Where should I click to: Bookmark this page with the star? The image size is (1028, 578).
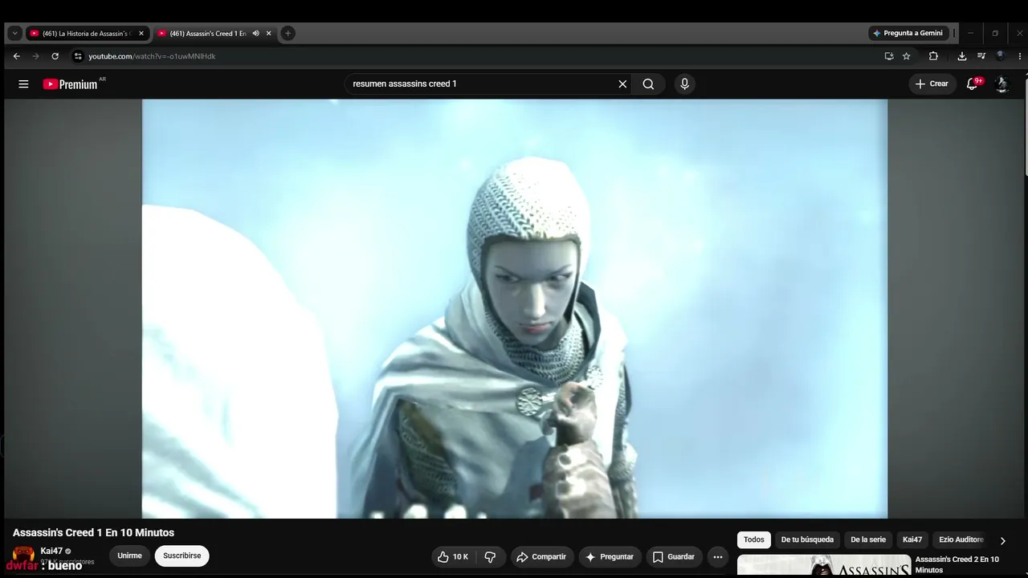tap(907, 56)
